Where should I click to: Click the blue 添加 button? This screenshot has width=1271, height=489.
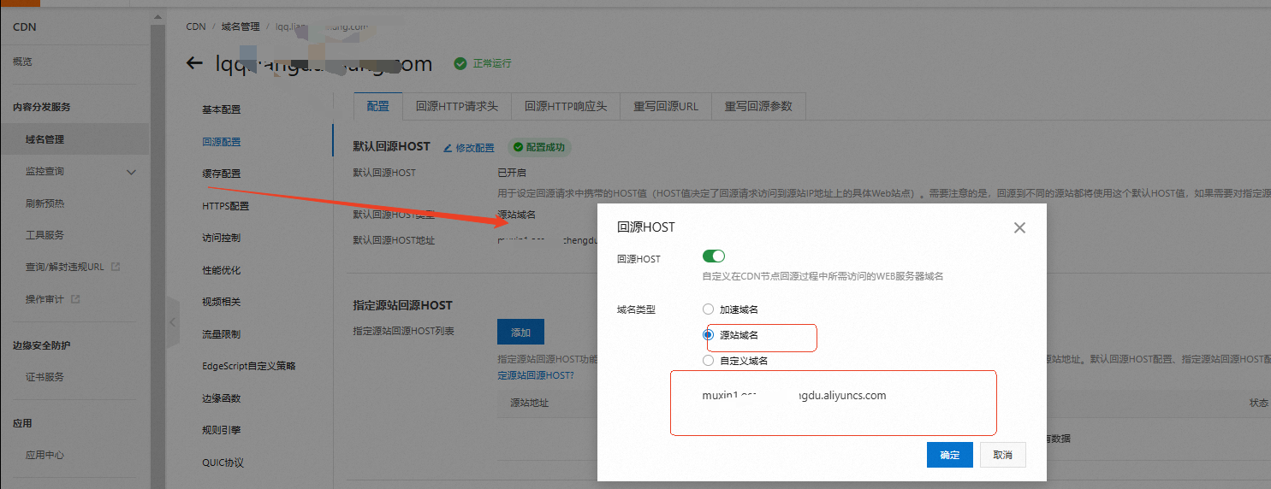(x=520, y=332)
